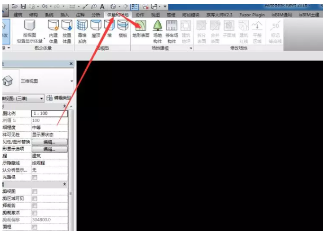Toggle the 光路径 checkbox
Viewport: 326px width, 234px height.
pyautogui.click(x=35, y=178)
